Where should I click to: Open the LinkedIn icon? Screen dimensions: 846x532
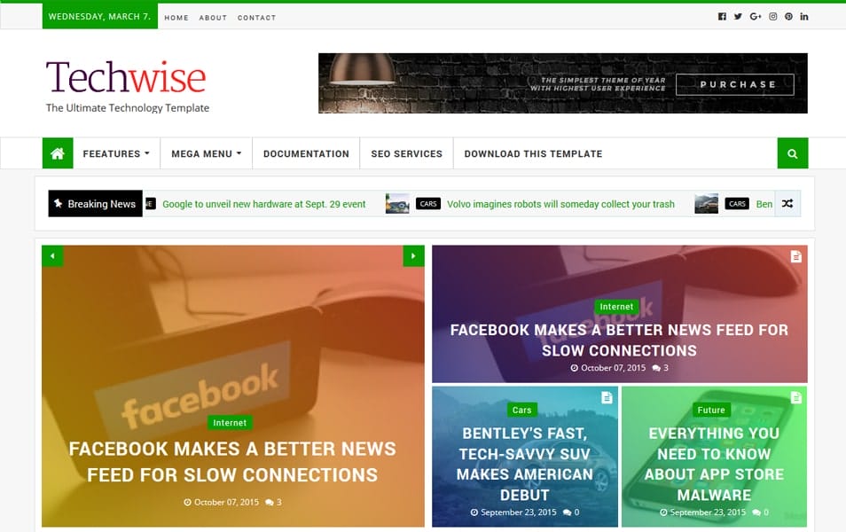click(x=803, y=15)
